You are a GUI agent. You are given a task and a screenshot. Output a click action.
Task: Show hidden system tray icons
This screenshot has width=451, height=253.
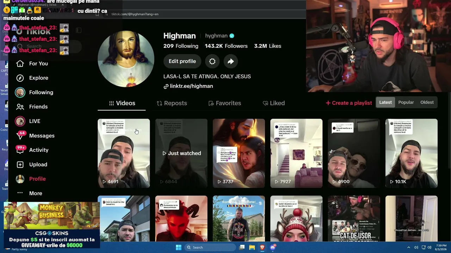[409, 247]
